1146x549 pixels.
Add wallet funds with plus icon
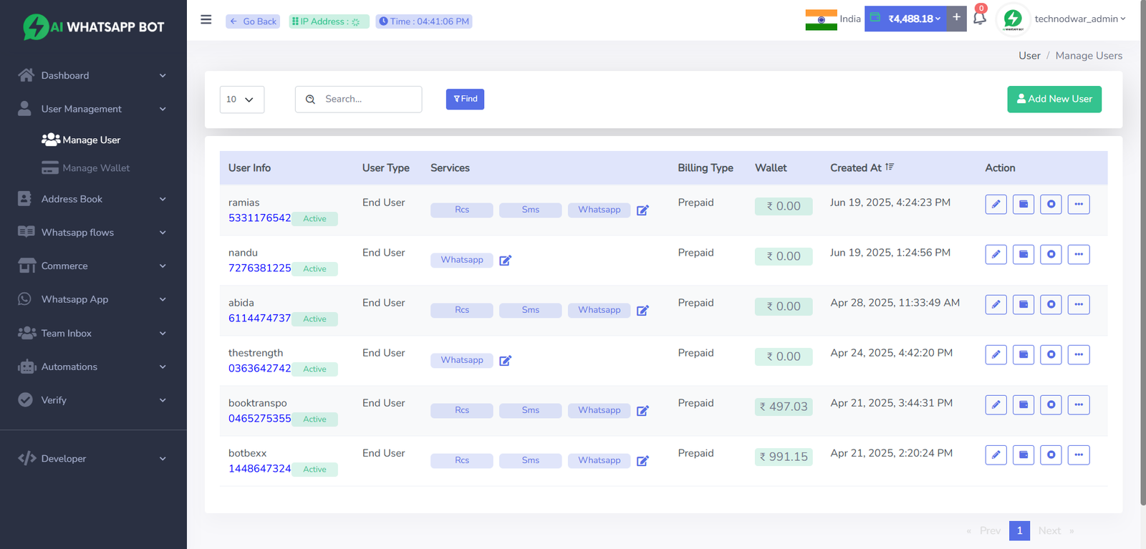(956, 17)
